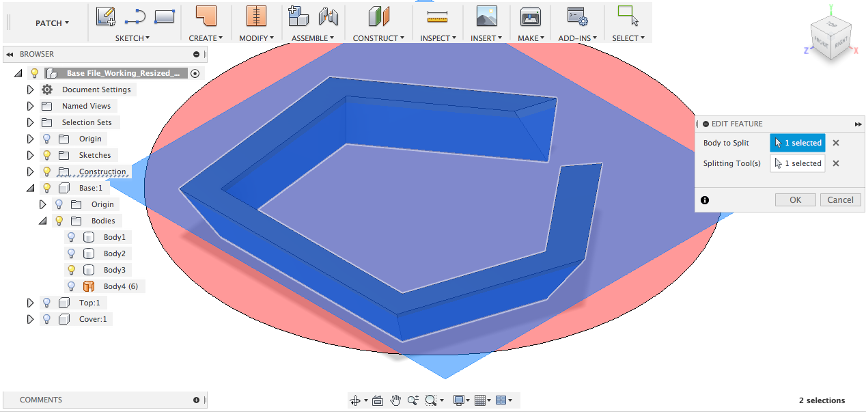The image size is (866, 412).
Task: Click OK in Edit Feature dialog
Action: point(796,200)
